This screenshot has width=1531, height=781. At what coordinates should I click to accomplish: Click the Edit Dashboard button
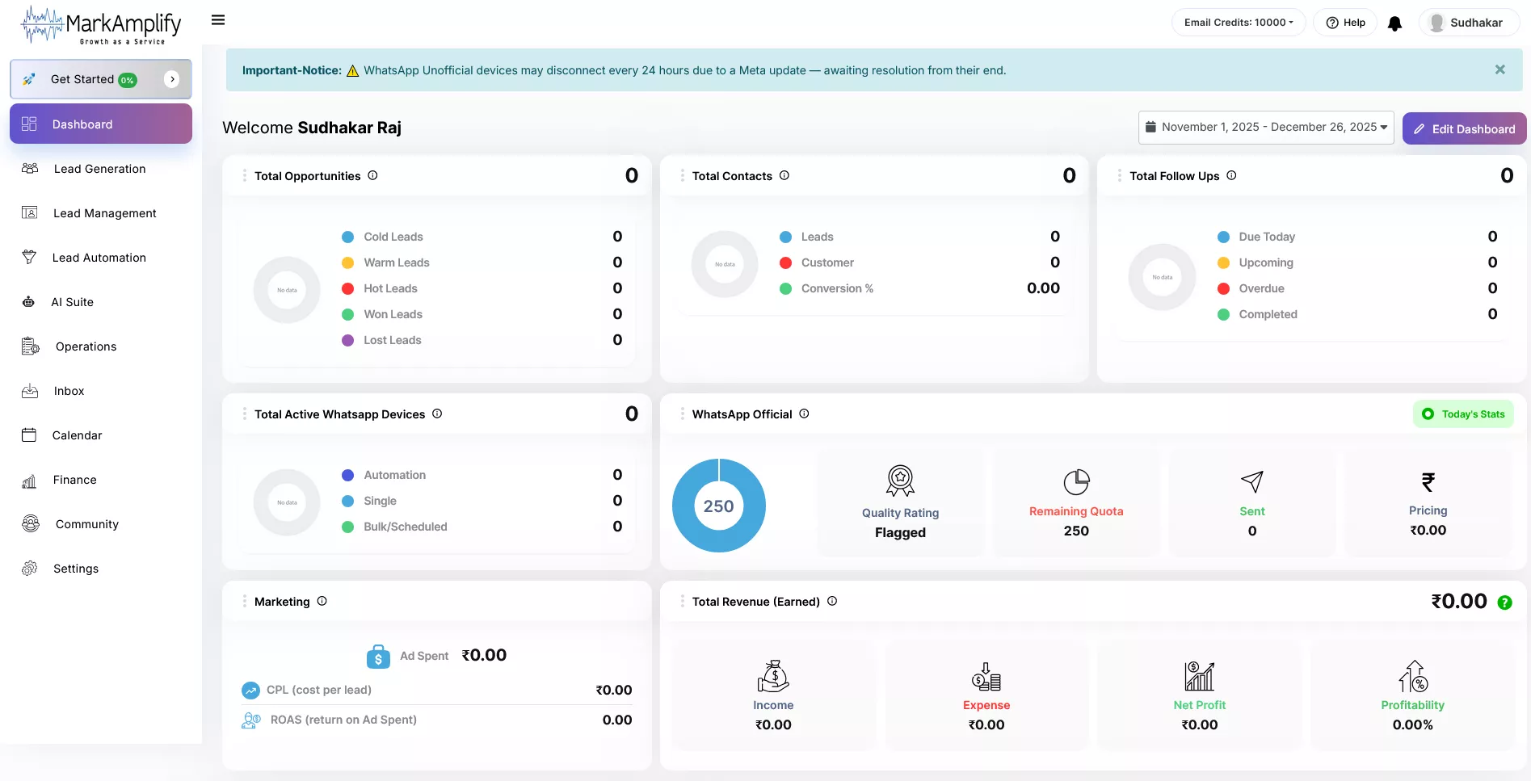pos(1464,129)
